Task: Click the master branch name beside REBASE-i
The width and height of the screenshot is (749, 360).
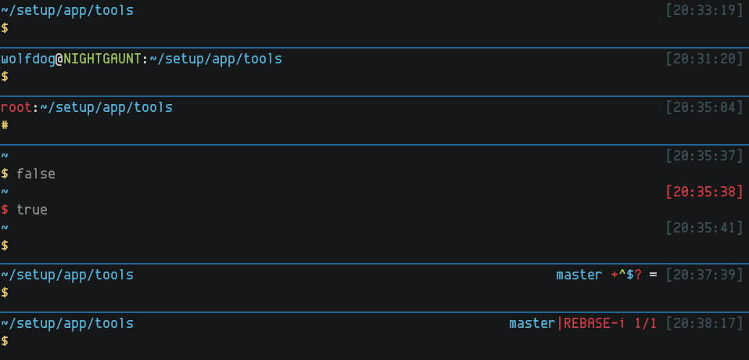Action: tap(532, 323)
